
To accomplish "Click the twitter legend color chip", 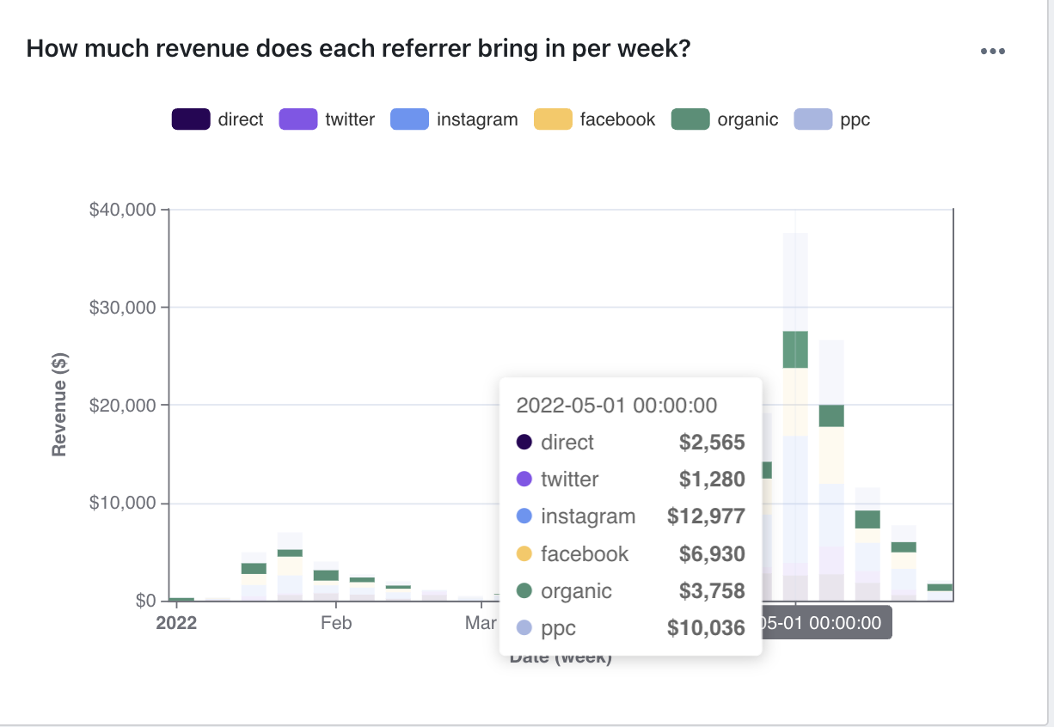I will (297, 119).
